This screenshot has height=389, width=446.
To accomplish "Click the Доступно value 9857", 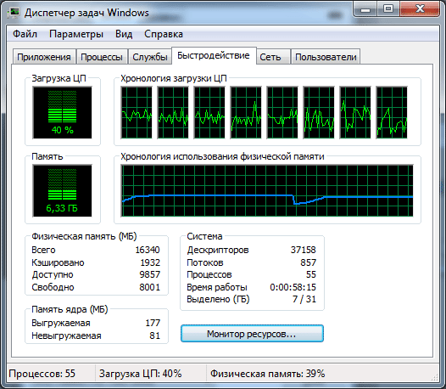I will pyautogui.click(x=150, y=274).
